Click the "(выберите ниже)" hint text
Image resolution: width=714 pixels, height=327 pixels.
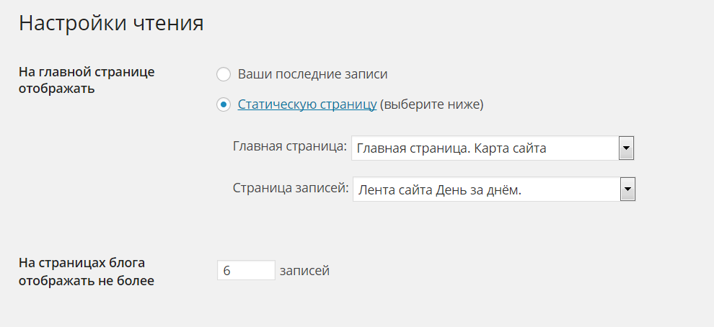(x=431, y=104)
